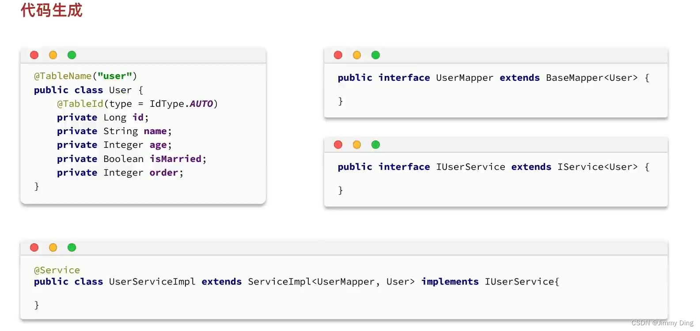Click red dot on UserServiceImpl window
Screen dimensions: 700x331
[34, 247]
